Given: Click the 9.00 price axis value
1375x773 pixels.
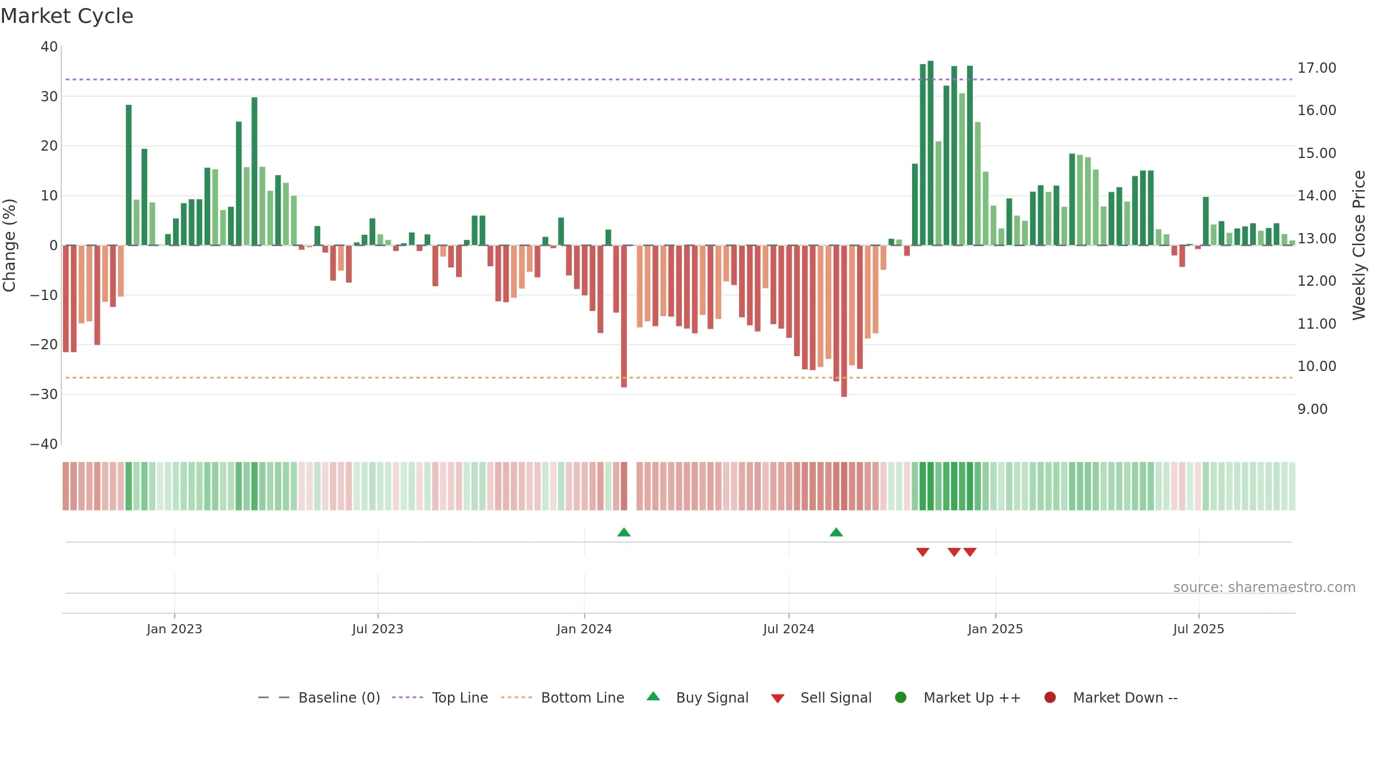Looking at the screenshot, I should click(1313, 409).
